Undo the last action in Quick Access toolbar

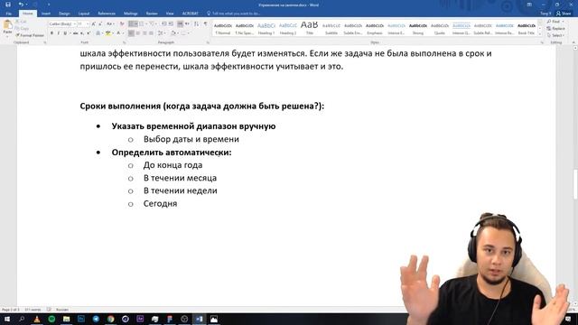21,5
